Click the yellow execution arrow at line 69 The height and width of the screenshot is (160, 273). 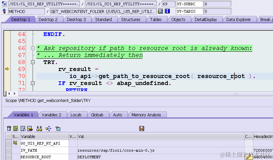(x=7, y=69)
